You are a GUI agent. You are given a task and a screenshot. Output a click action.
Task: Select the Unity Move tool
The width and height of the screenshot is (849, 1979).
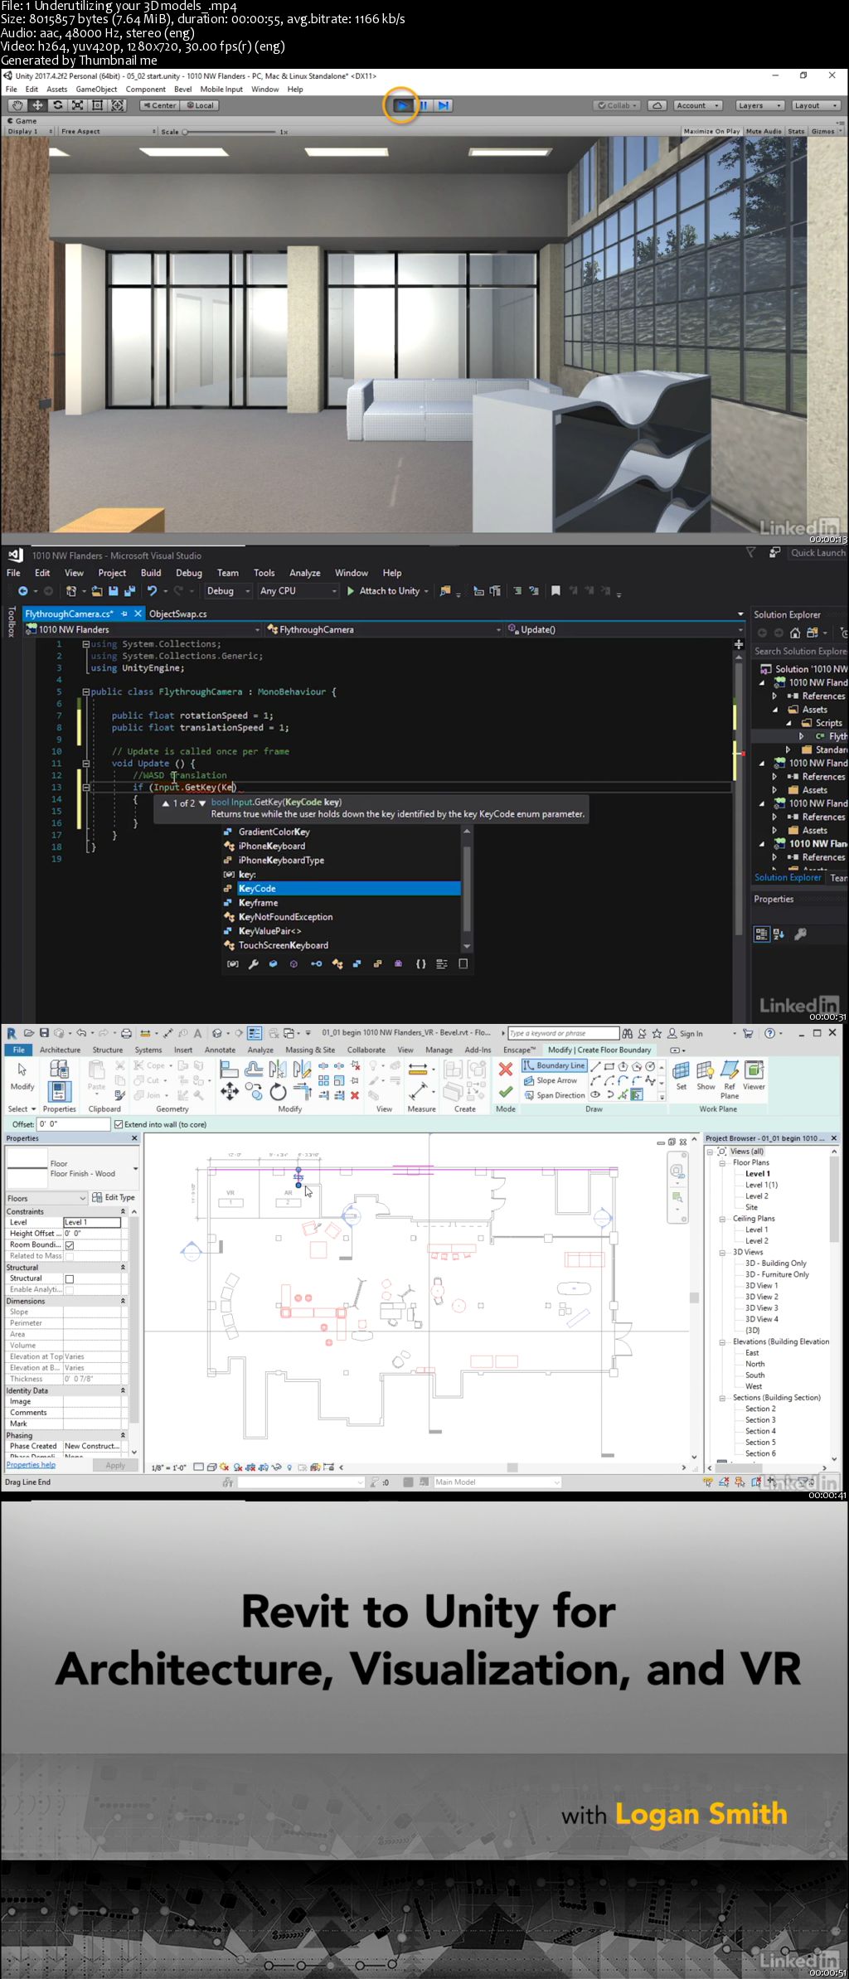pyautogui.click(x=37, y=105)
